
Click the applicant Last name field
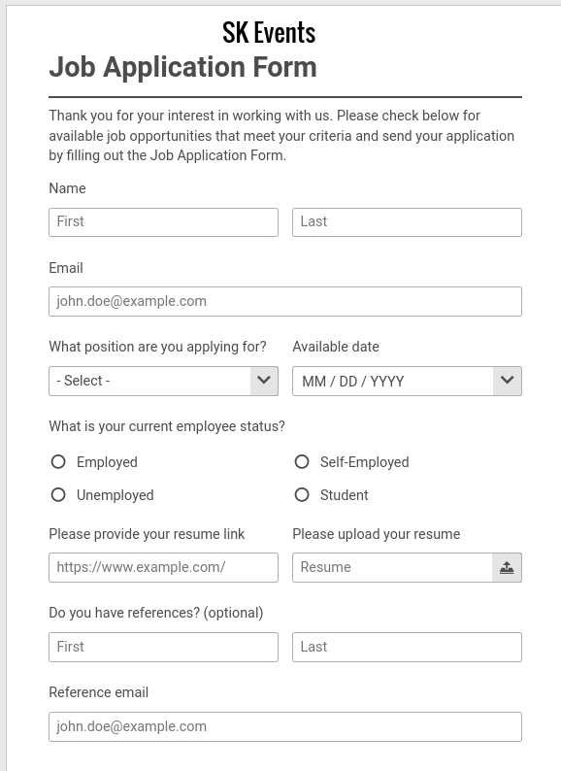[407, 221]
